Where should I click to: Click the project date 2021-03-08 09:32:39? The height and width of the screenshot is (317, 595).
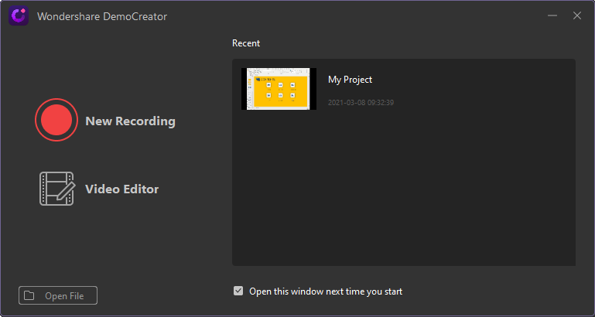click(361, 102)
